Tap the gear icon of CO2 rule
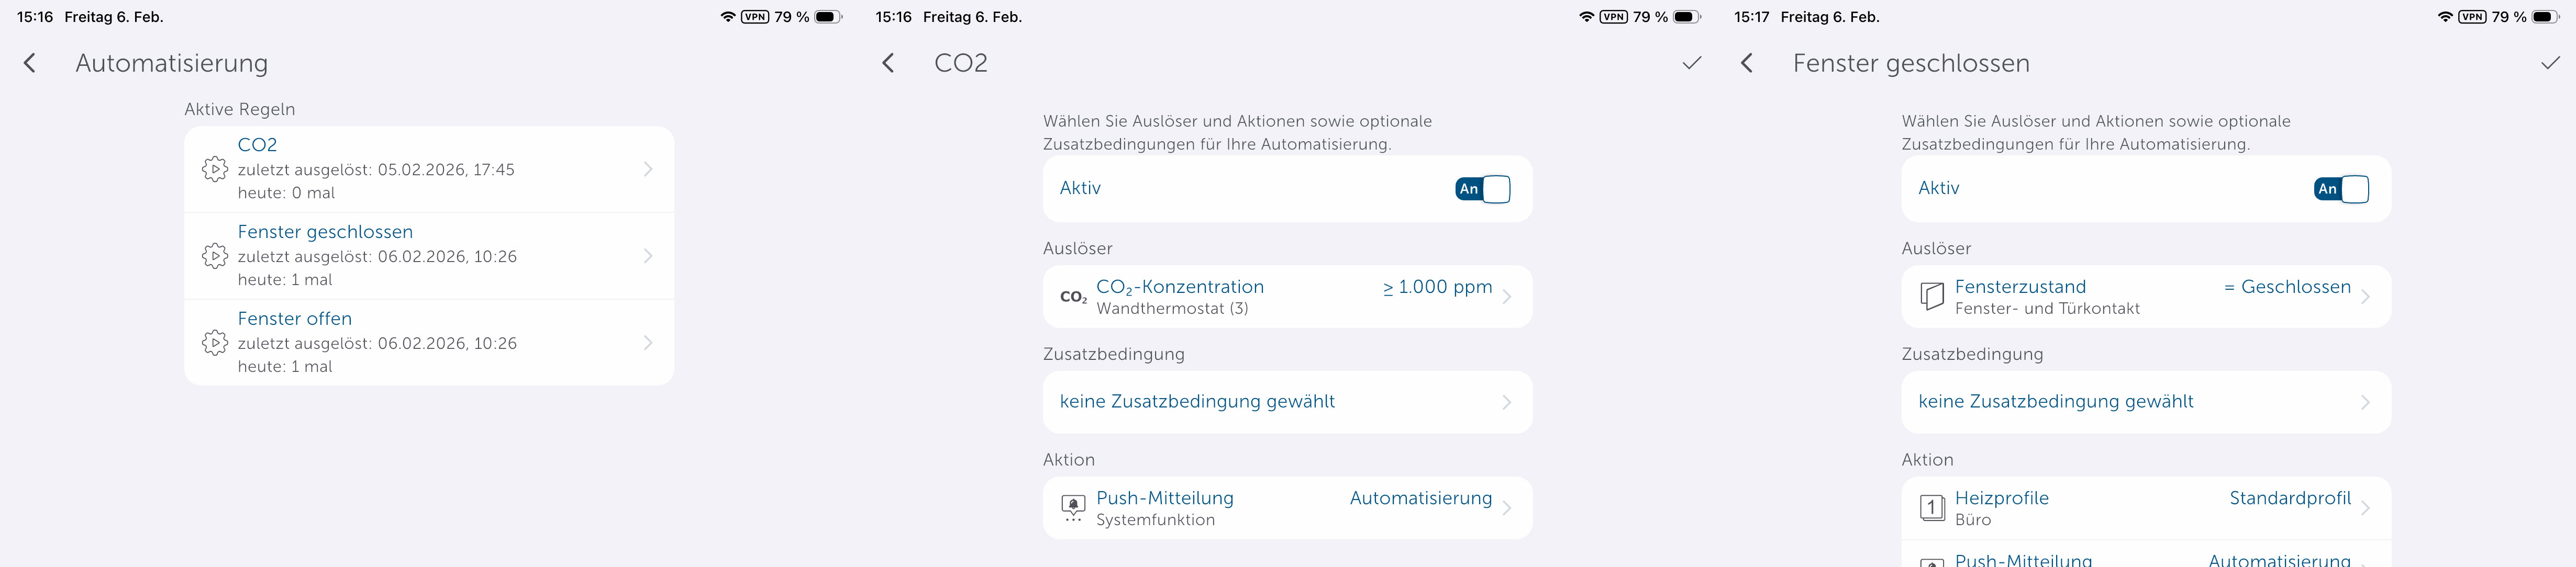 point(214,169)
